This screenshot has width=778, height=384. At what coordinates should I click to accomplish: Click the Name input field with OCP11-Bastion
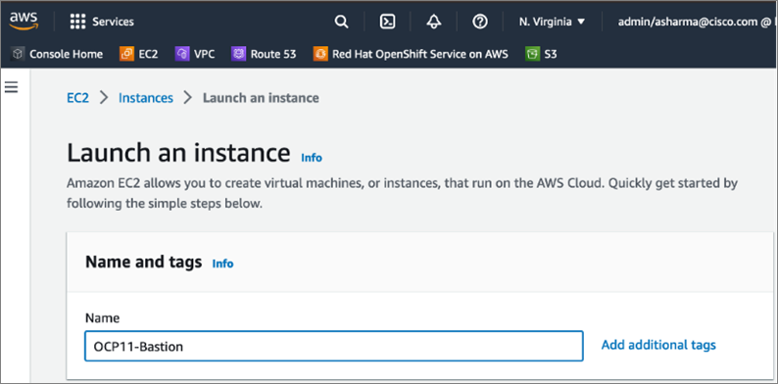[334, 346]
